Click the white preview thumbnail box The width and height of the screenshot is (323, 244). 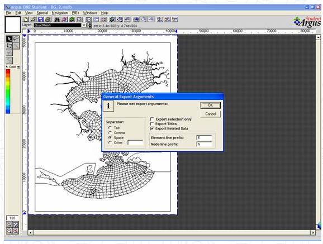coord(13,25)
